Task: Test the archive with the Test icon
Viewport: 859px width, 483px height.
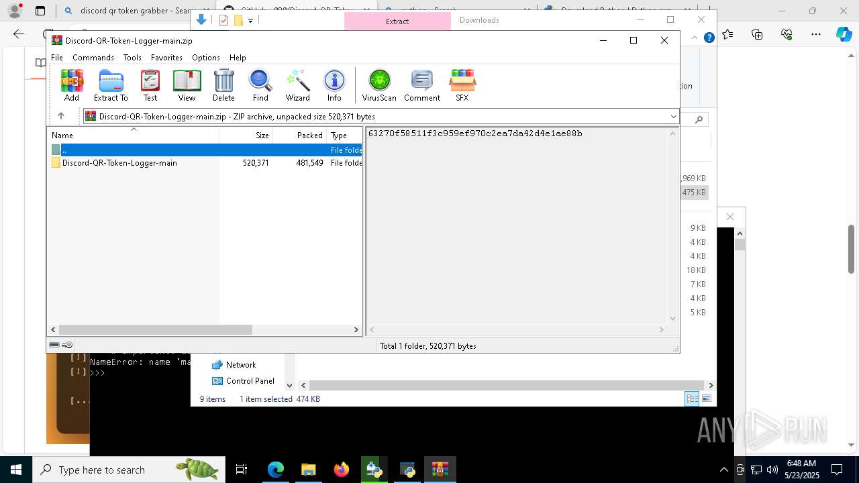Action: click(x=150, y=85)
